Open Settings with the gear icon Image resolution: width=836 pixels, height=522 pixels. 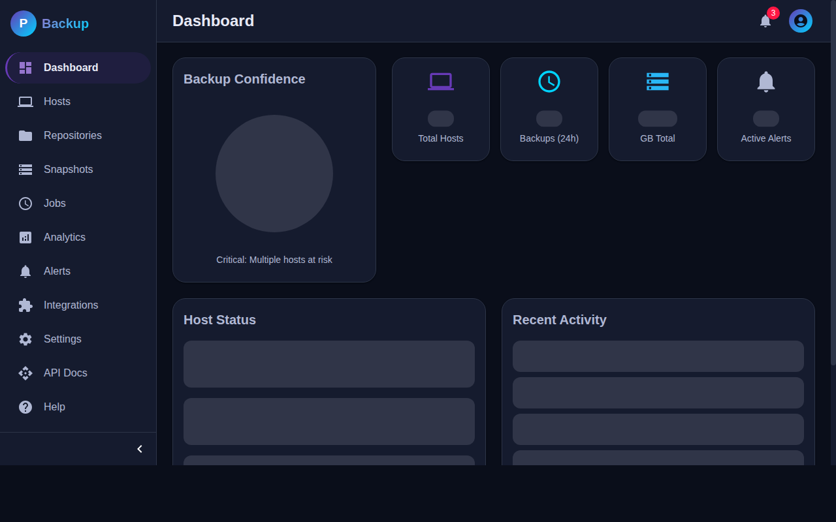(25, 339)
